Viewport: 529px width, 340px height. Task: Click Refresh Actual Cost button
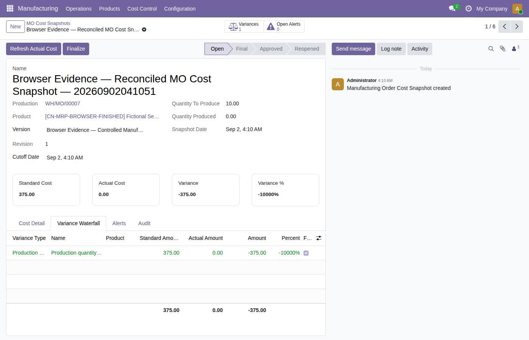coord(34,49)
